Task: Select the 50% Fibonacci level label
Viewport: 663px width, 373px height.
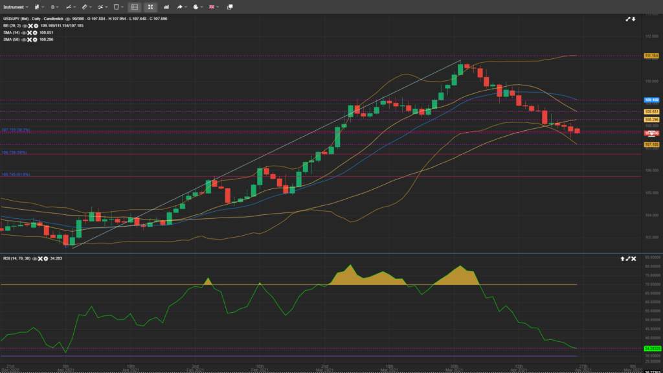Action: pyautogui.click(x=14, y=152)
